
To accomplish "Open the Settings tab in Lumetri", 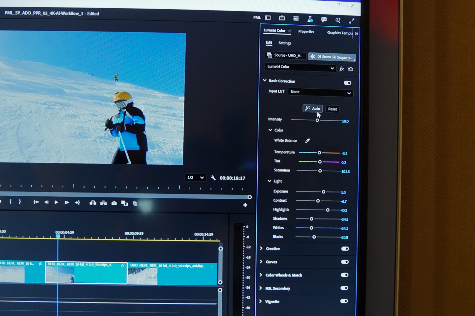I will pos(284,43).
